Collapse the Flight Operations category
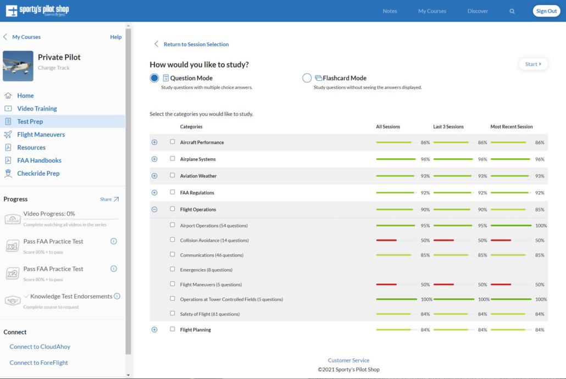This screenshot has width=566, height=379. click(x=154, y=209)
